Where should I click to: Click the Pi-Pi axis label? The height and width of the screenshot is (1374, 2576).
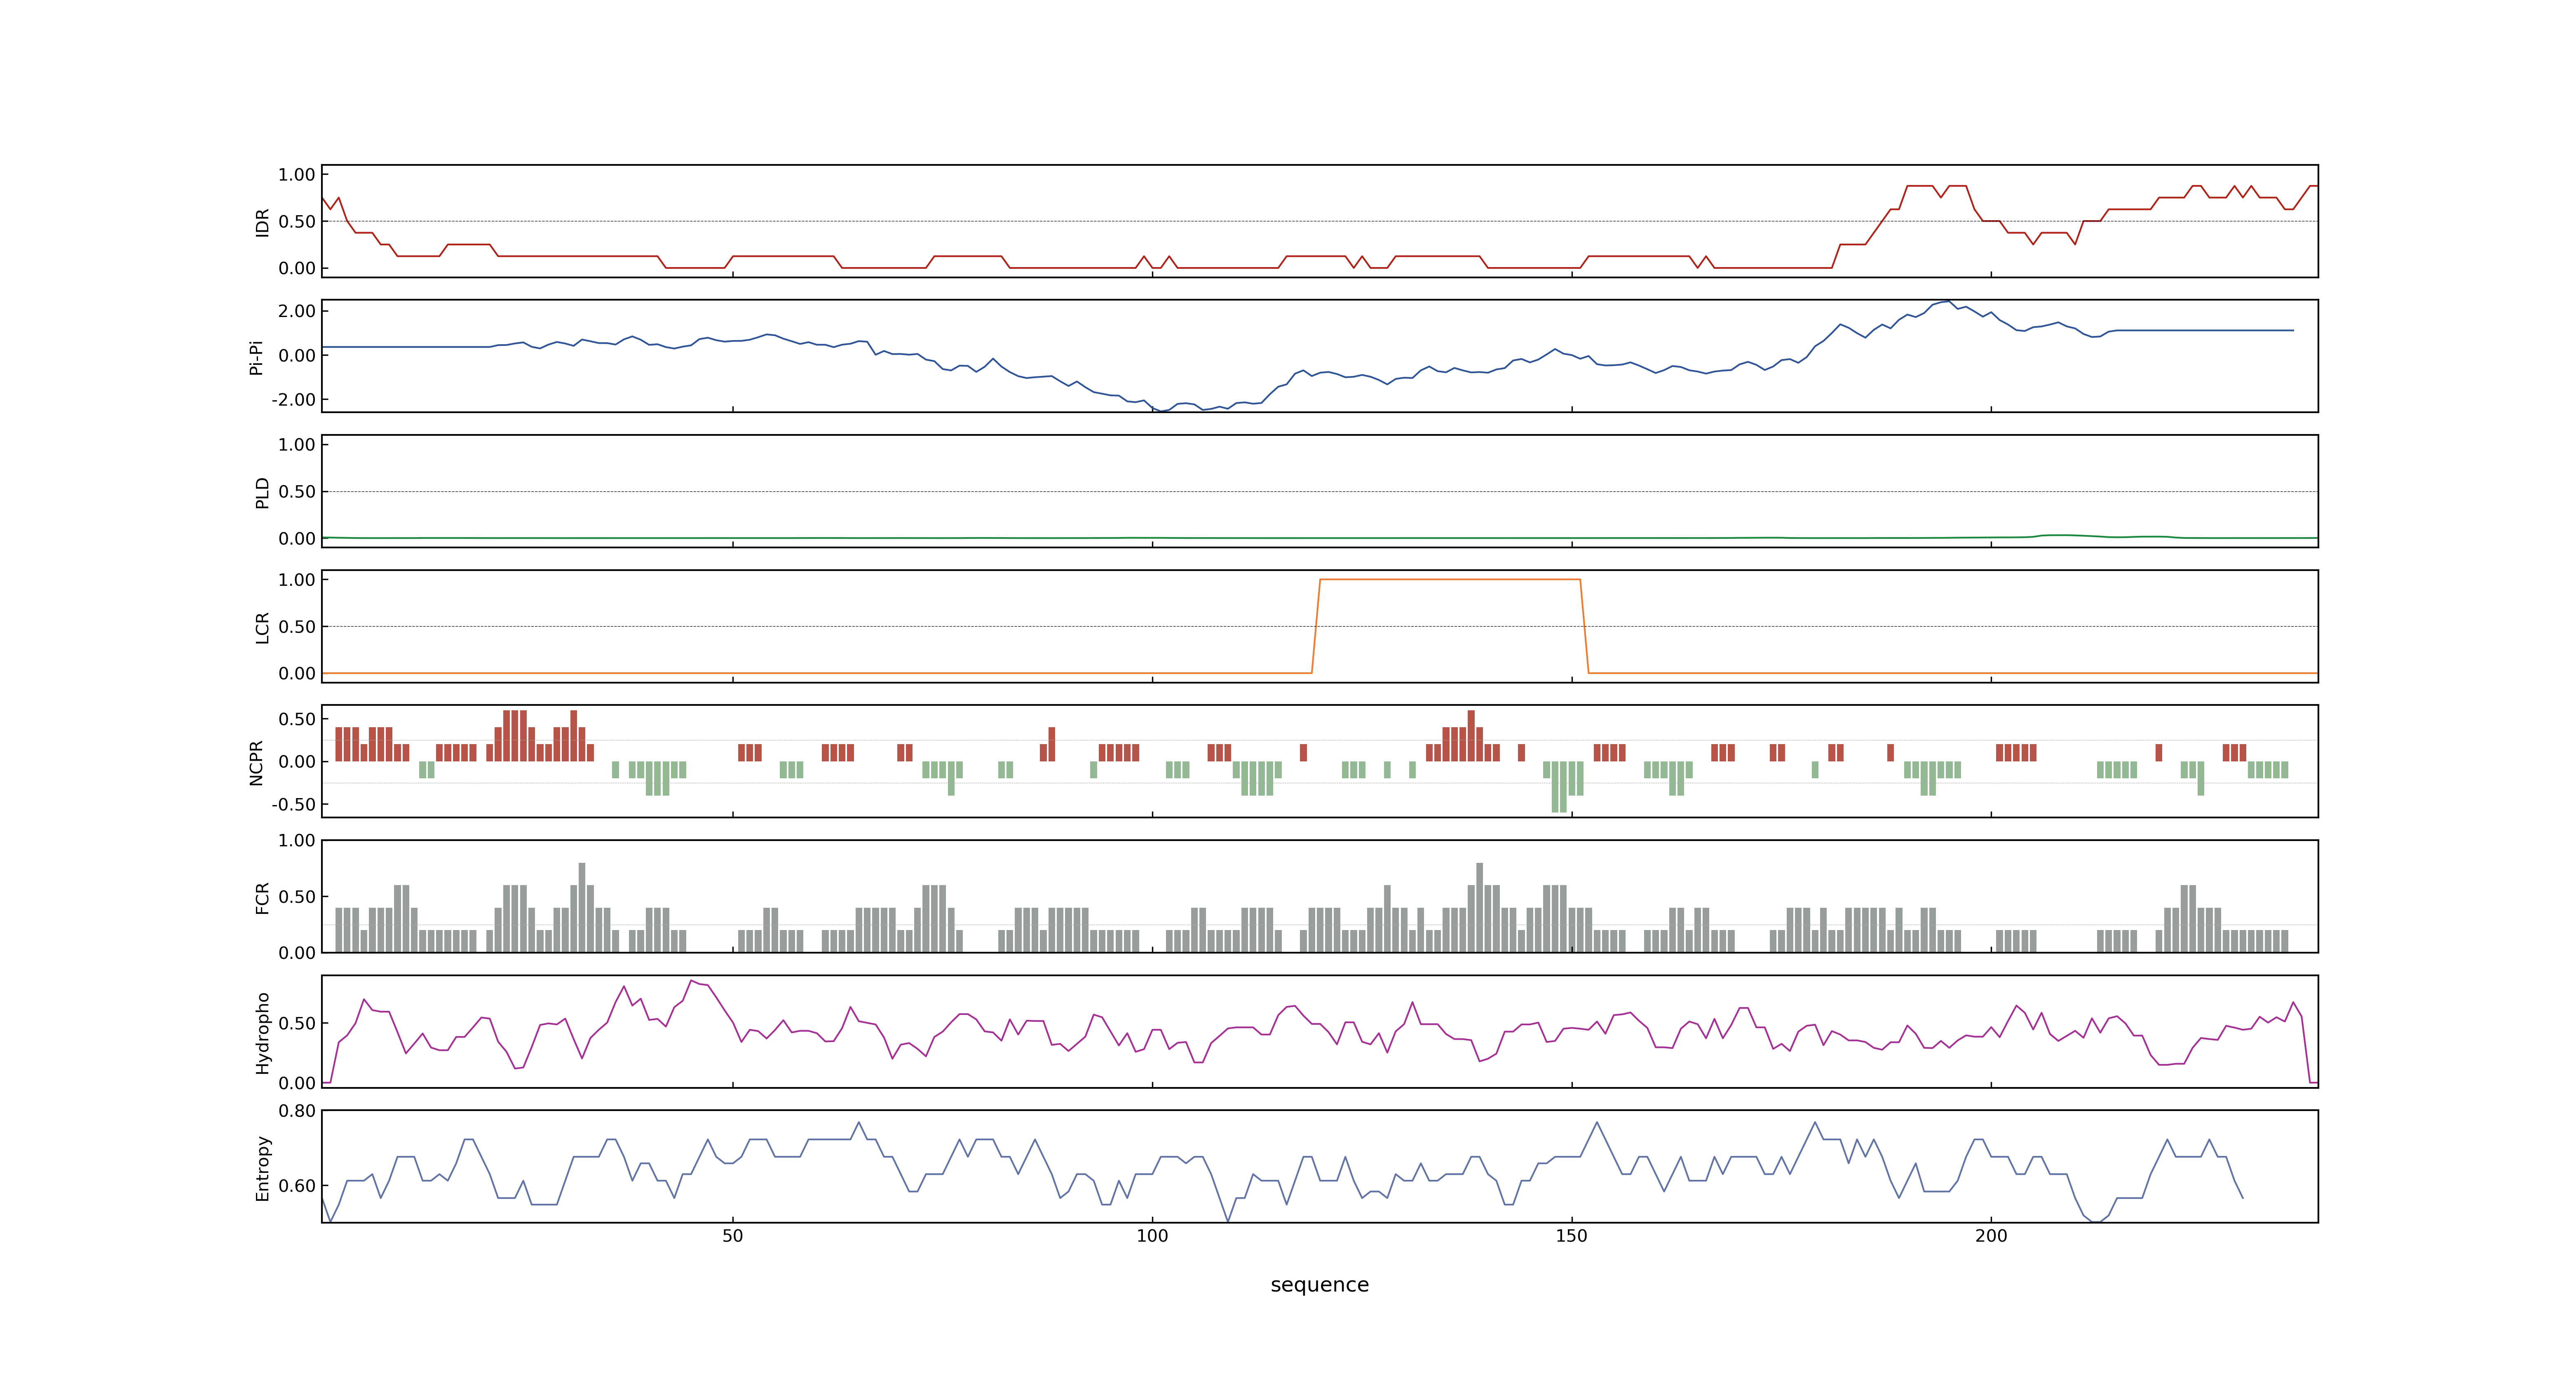pos(256,357)
